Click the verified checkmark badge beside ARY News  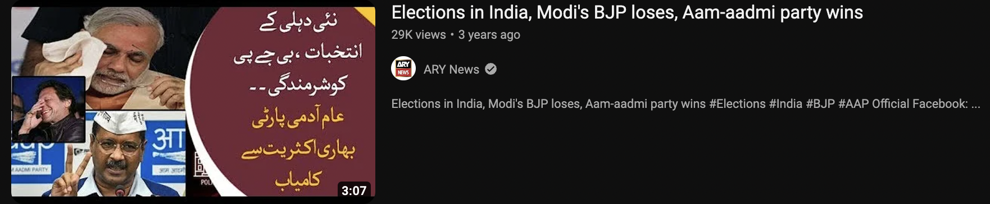pos(491,69)
